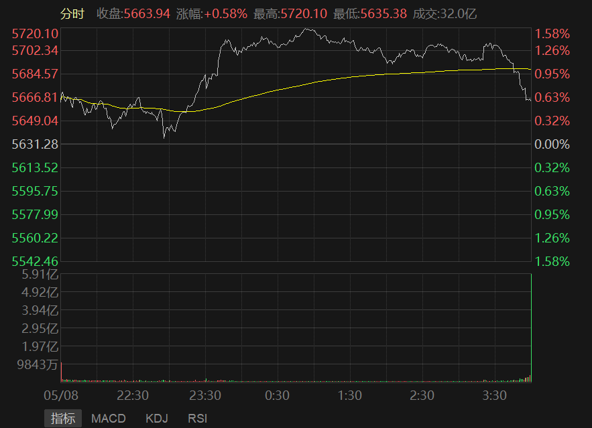The image size is (592, 428).
Task: Click the 23:30 time axis marker
Action: pyautogui.click(x=205, y=396)
